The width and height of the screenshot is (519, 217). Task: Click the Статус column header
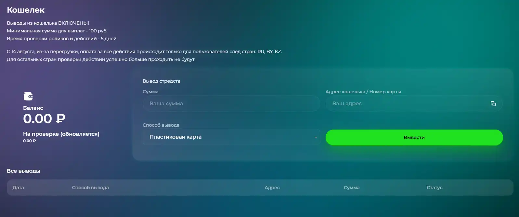point(435,188)
